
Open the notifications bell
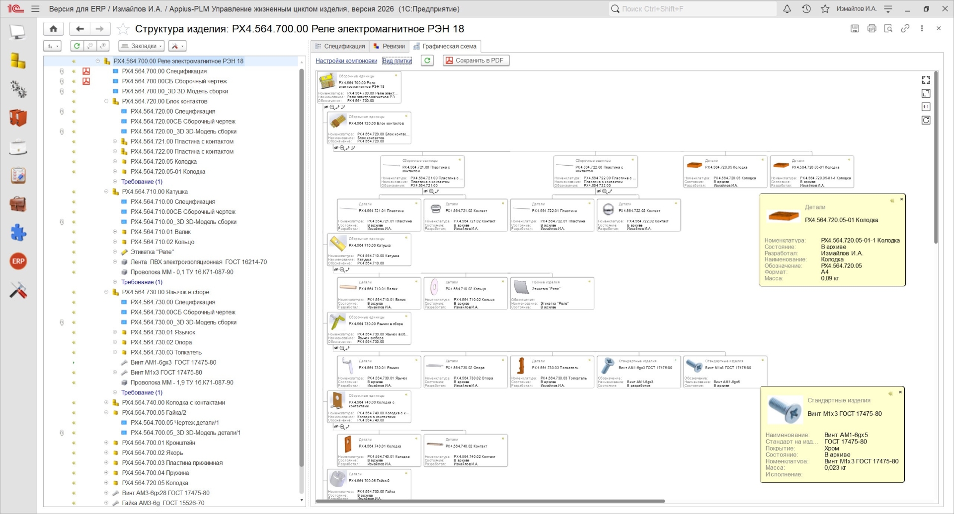tap(787, 9)
